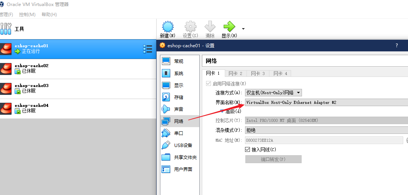
Task: Switch to the 网卡 2 tab
Action: click(236, 73)
